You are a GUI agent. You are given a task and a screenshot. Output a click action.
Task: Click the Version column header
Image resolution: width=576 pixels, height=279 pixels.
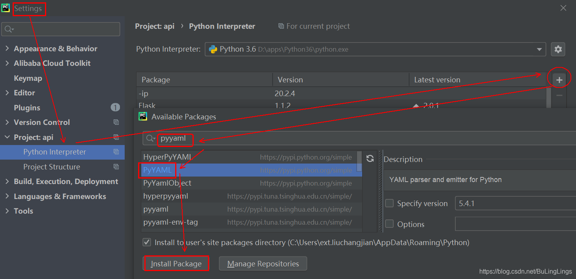coord(341,80)
